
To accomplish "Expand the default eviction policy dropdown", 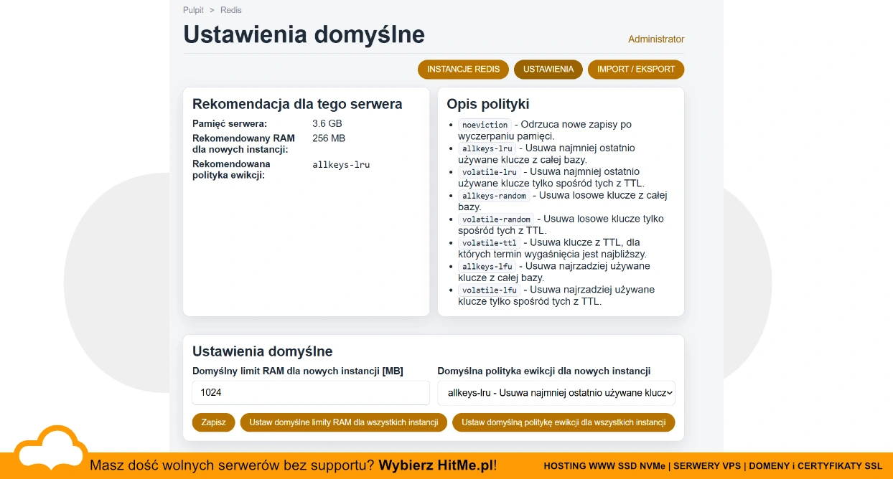I will click(556, 393).
